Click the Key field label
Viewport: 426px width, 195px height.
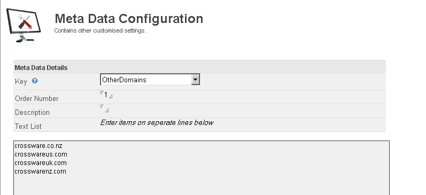21,82
